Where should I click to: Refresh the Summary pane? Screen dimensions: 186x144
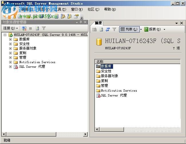click(x=101, y=29)
